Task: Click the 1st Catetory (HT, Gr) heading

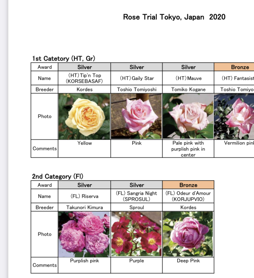Action: pos(63,58)
